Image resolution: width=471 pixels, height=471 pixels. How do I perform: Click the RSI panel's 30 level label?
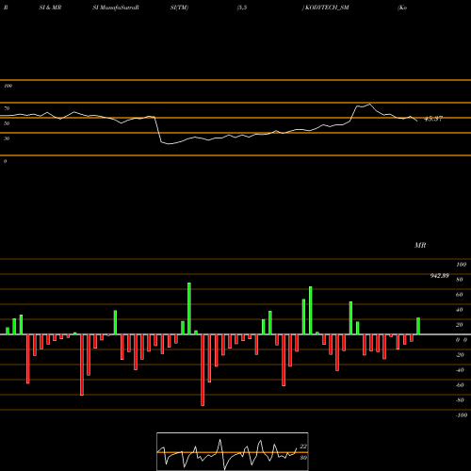[x=7, y=138]
